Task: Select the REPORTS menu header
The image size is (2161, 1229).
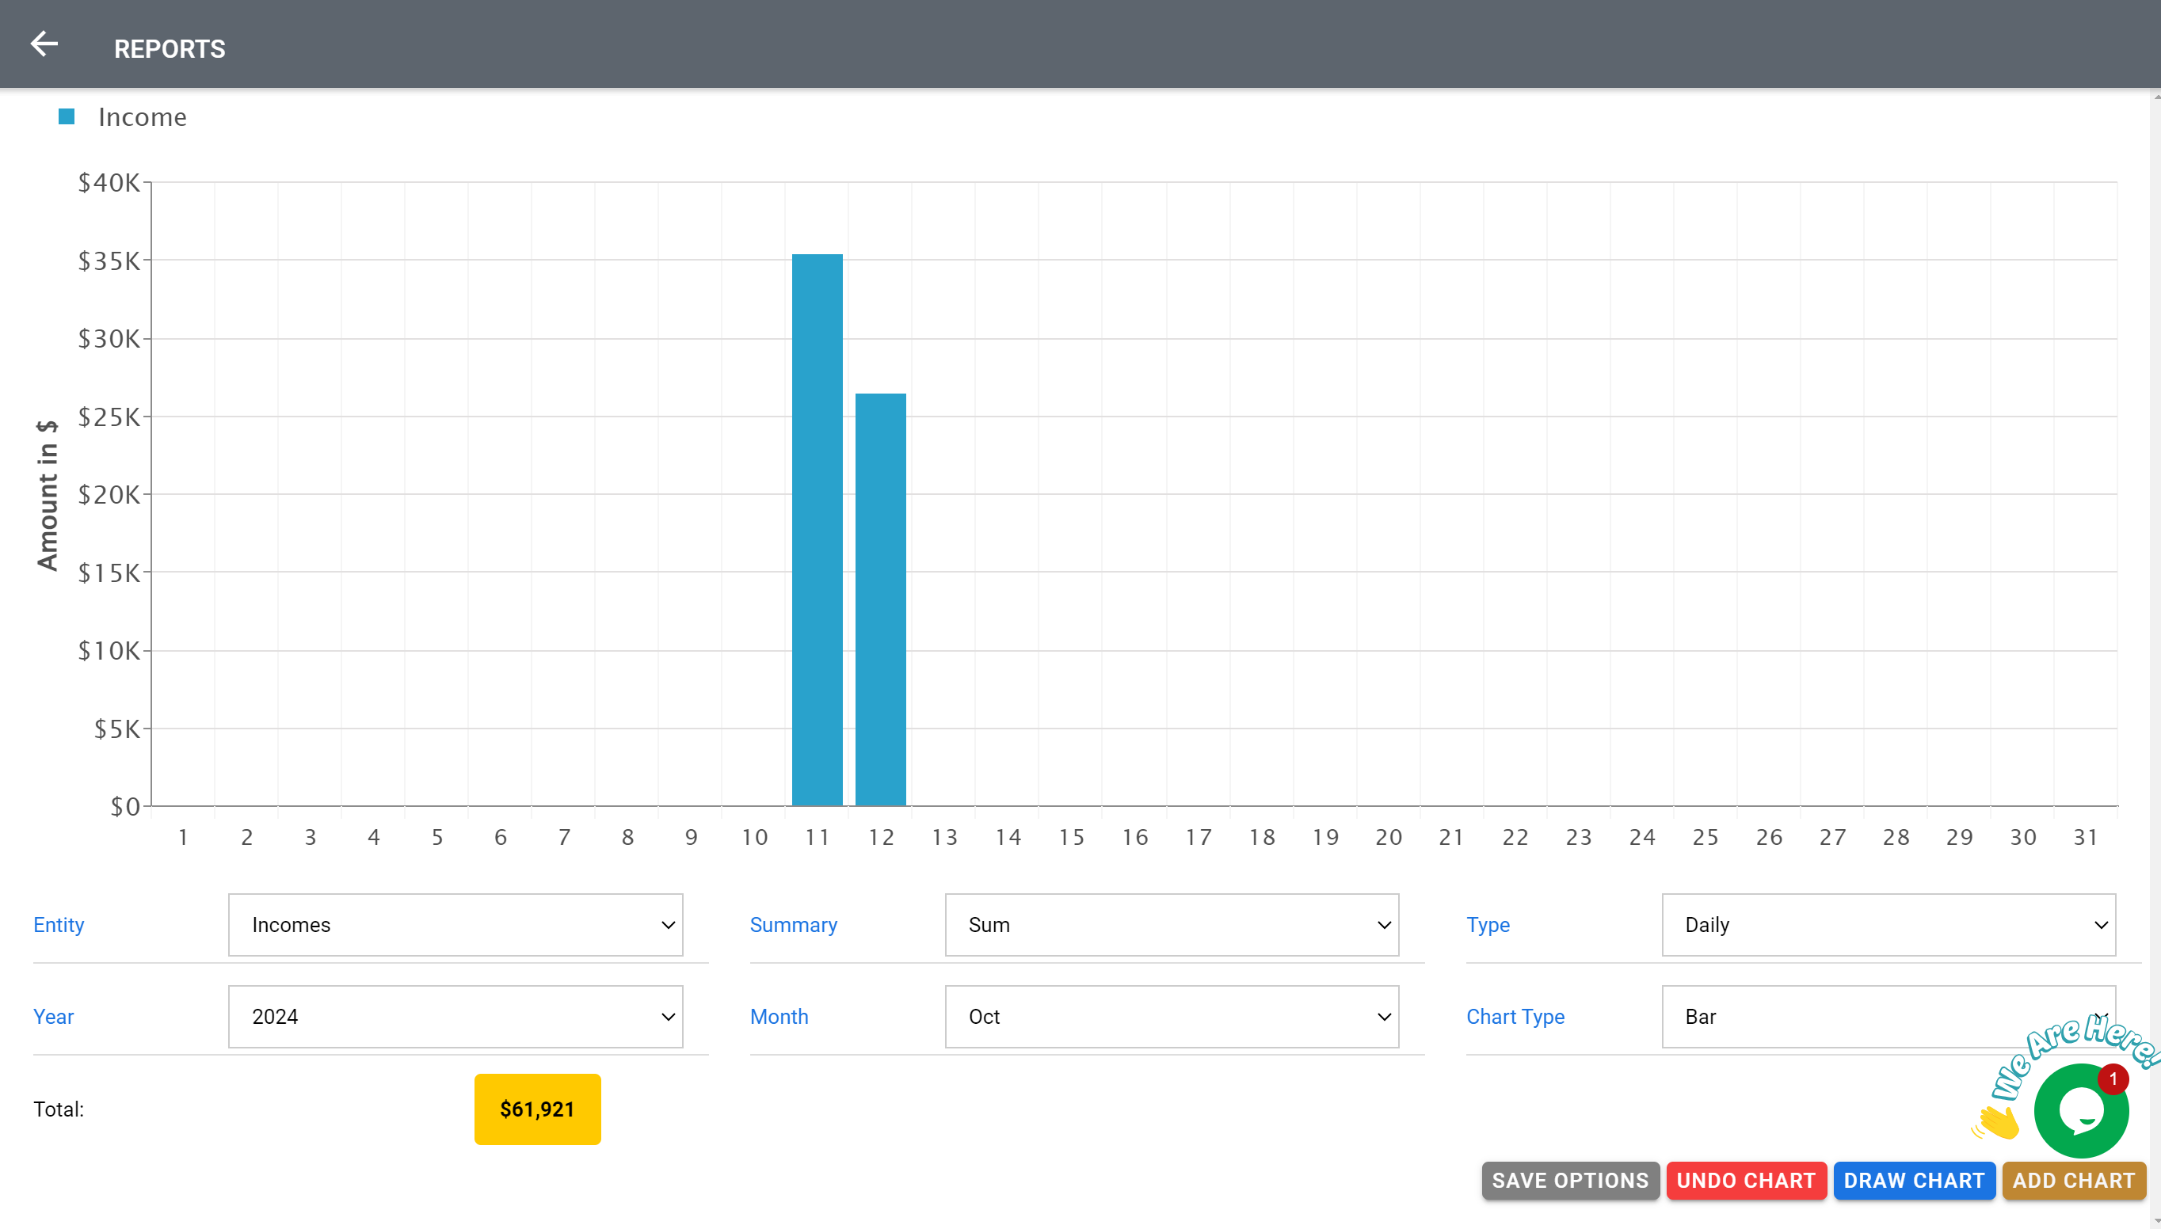Action: 170,48
